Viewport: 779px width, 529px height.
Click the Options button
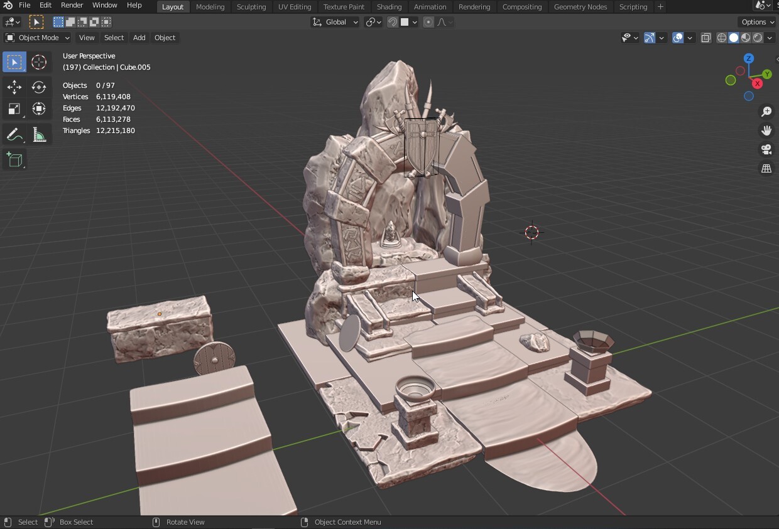click(756, 21)
